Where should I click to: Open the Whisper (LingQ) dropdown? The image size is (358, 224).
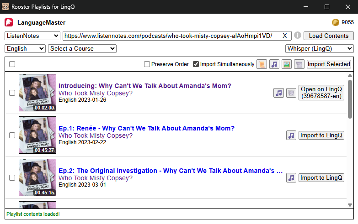point(320,48)
